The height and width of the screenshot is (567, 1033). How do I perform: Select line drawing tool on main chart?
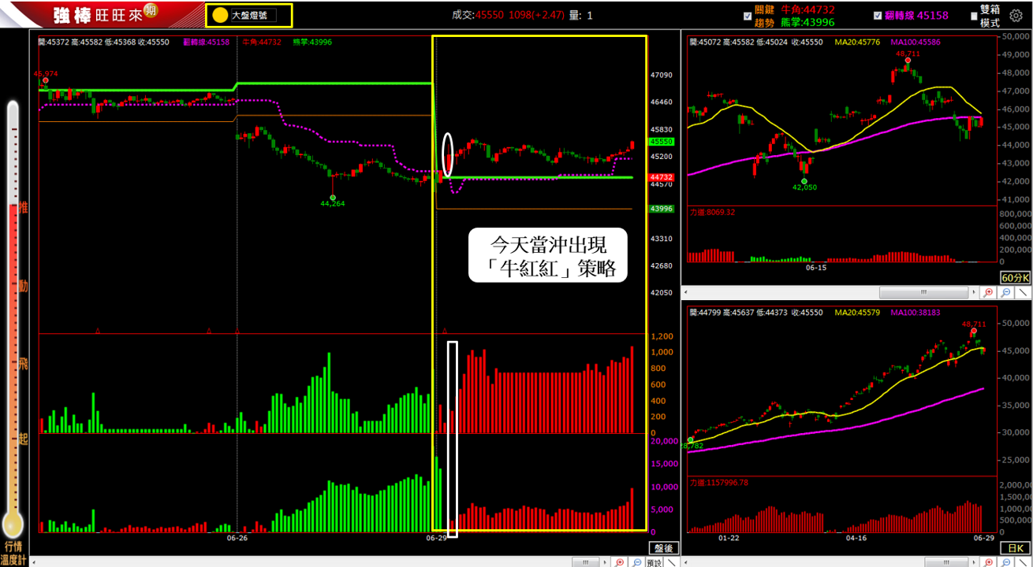coord(671,562)
